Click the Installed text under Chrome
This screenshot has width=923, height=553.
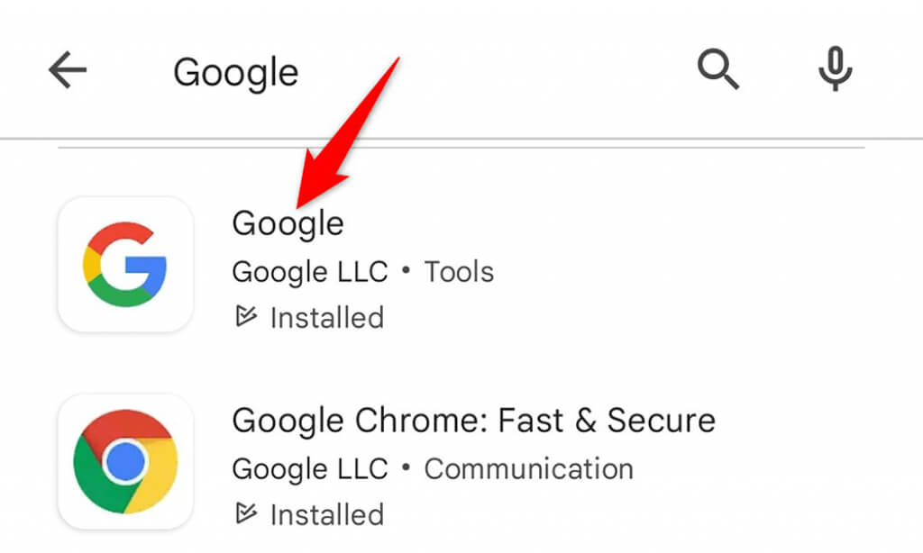326,514
